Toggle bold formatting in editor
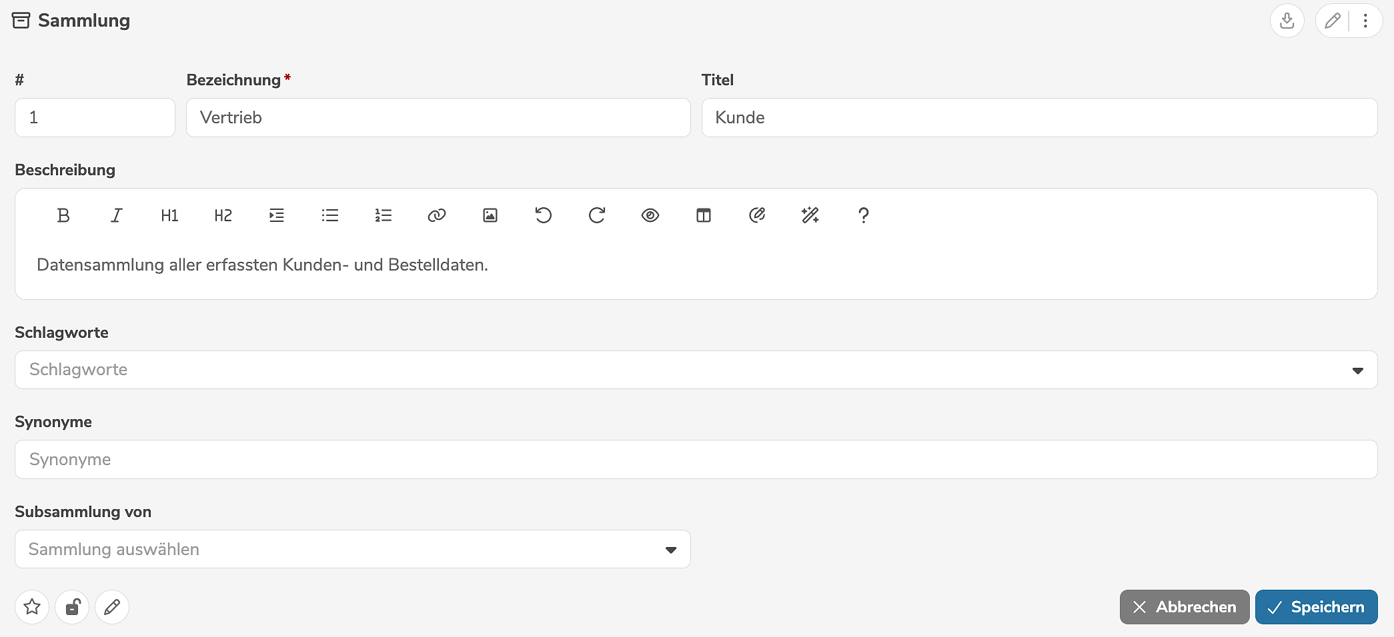This screenshot has height=637, width=1394. point(63,215)
